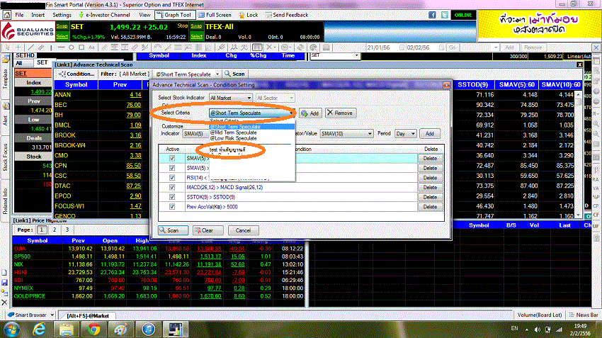This screenshot has height=338, width=602.
Task: Open the Period Day dropdown
Action: coord(405,134)
